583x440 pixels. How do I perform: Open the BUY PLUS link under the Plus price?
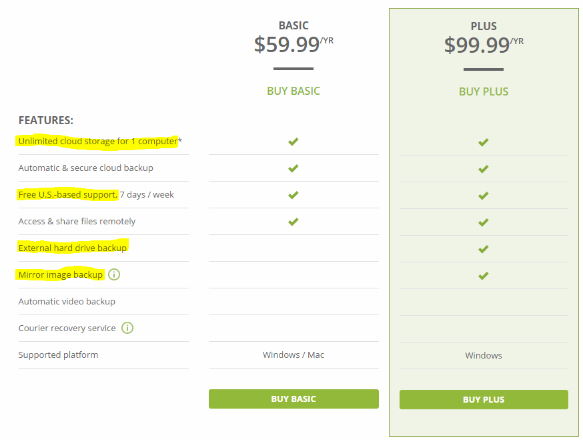(483, 91)
